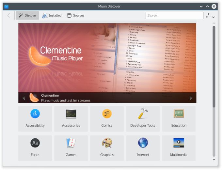Viewport: 222px width, 170px height.
Task: Open the Education chalkboard icon
Action: click(179, 114)
